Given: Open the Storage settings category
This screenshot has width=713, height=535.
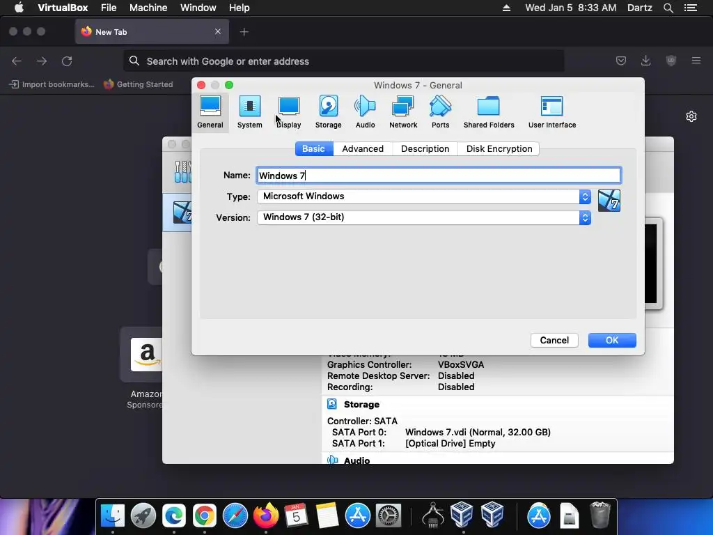Looking at the screenshot, I should coord(329,112).
